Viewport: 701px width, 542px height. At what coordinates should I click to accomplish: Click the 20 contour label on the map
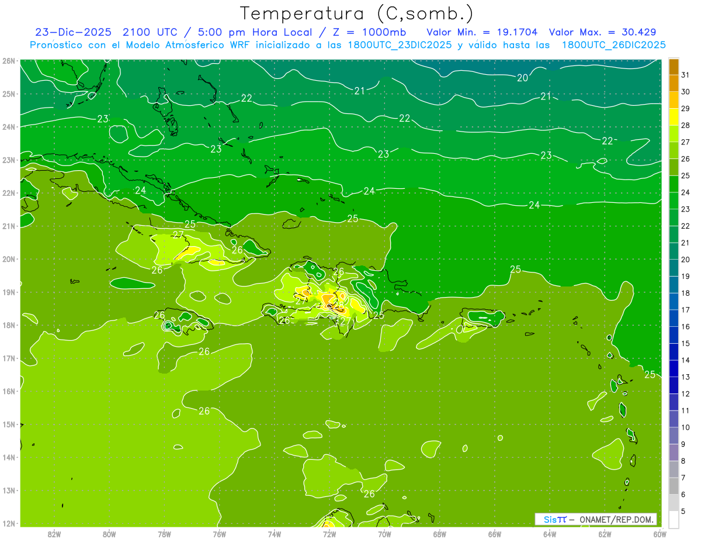pos(523,78)
